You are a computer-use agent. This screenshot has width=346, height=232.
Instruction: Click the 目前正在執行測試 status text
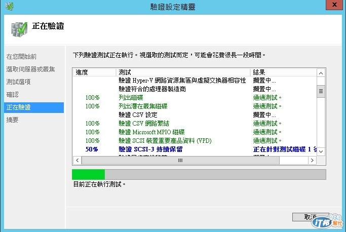[99, 184]
